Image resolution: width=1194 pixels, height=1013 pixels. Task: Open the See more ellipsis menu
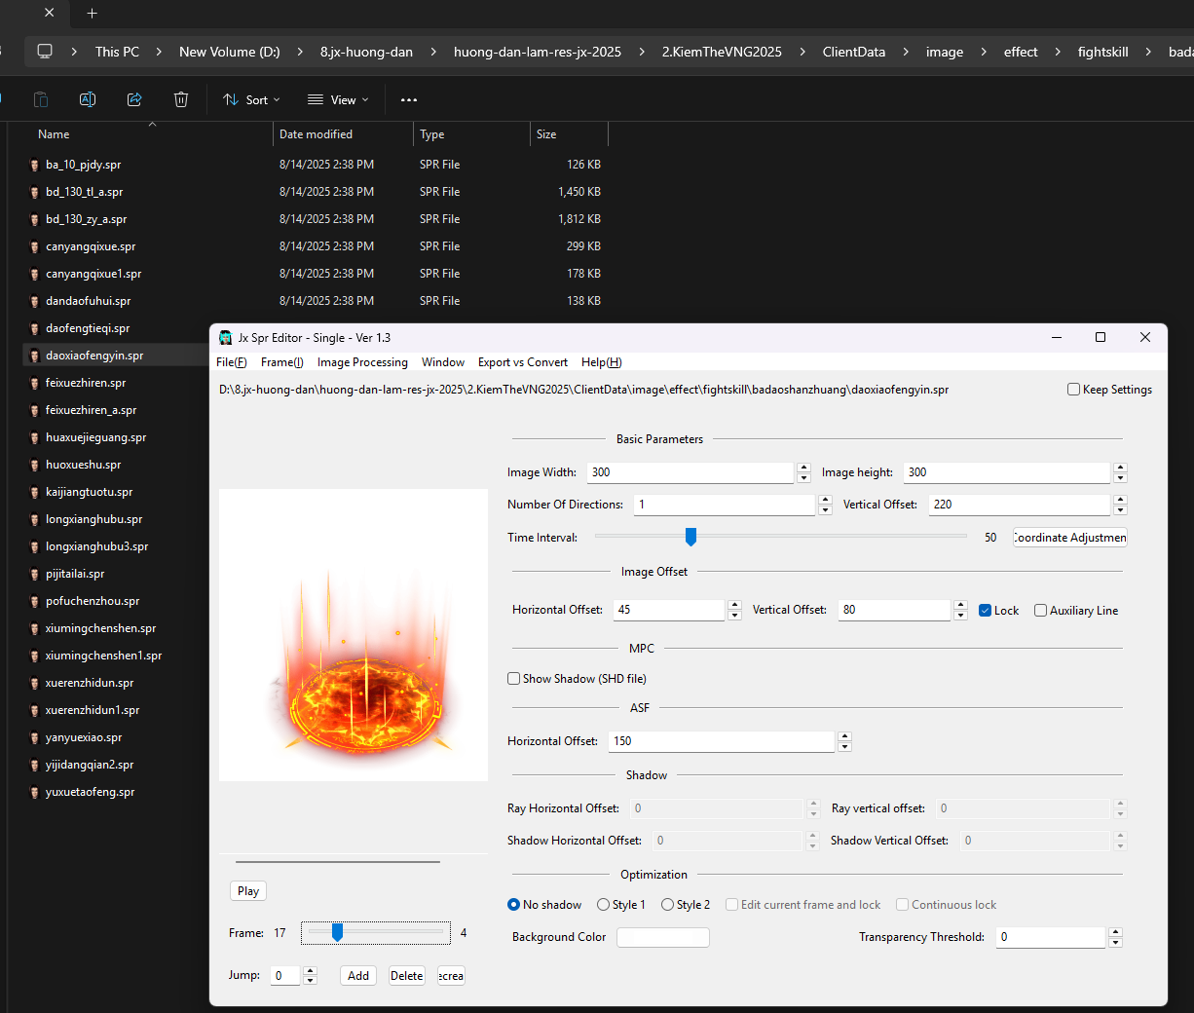tap(409, 100)
